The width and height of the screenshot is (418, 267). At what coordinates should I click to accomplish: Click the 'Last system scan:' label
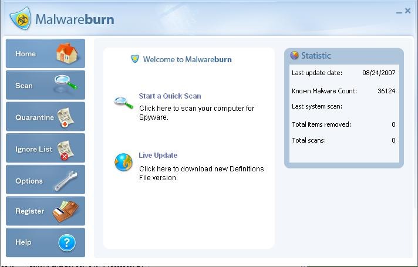pos(317,106)
